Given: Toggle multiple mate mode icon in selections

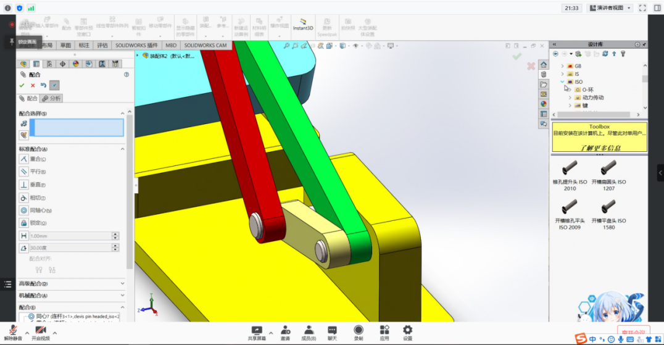Looking at the screenshot, I should tap(23, 135).
